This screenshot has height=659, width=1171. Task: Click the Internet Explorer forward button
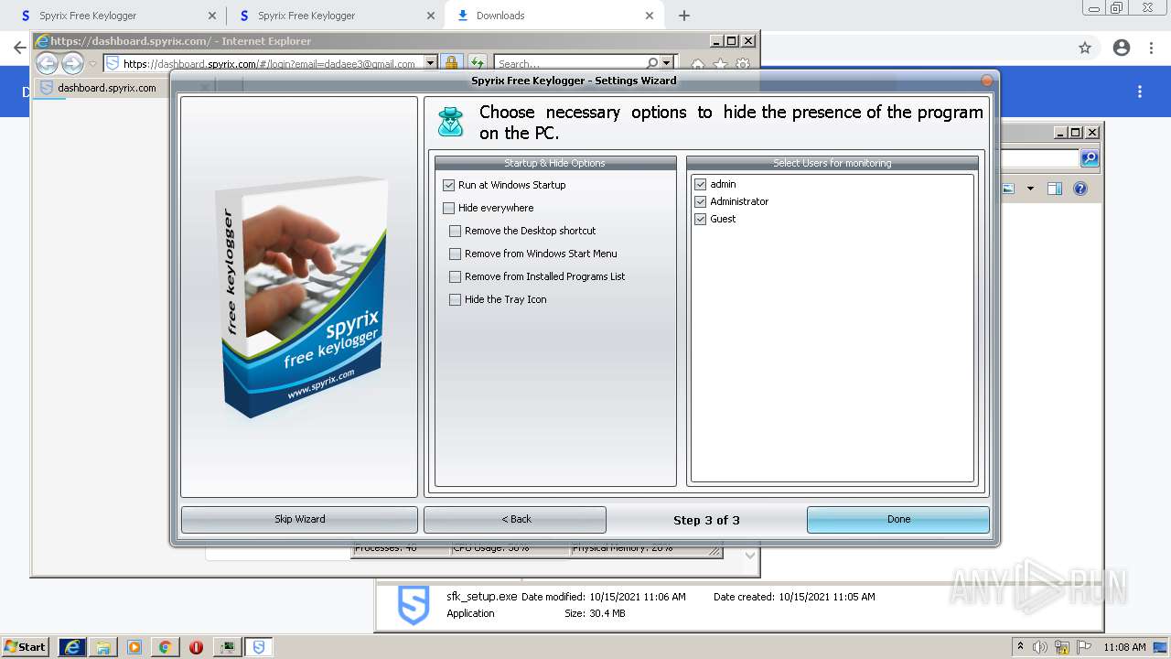click(72, 63)
